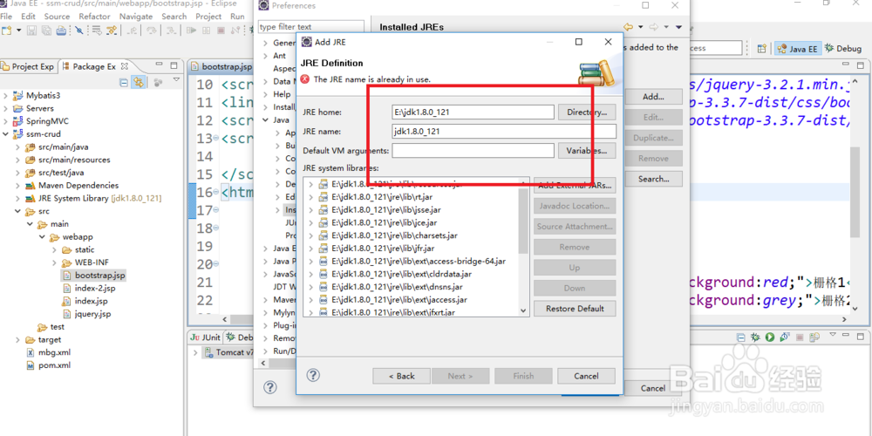Click the back arrow in Preferences
The image size is (872, 436).
pos(629,26)
